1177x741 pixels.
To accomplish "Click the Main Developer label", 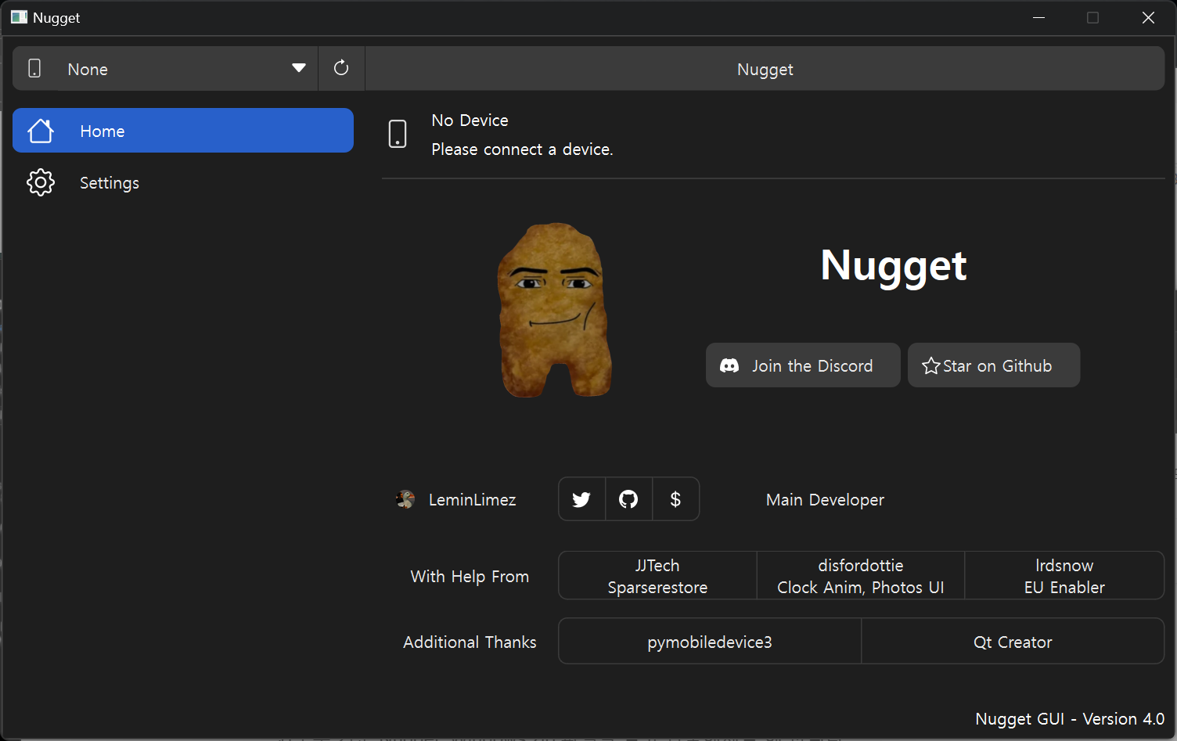I will point(825,499).
